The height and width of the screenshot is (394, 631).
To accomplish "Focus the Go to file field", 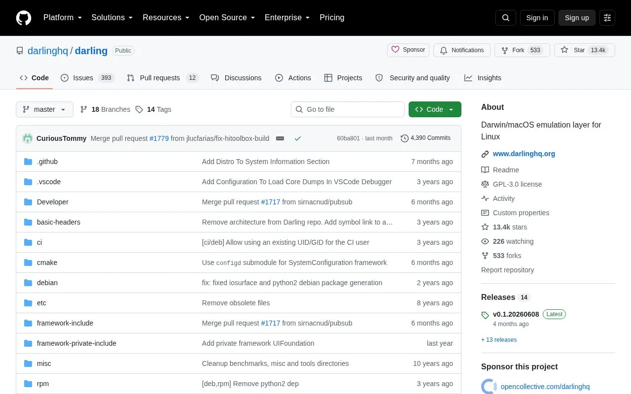I will tap(348, 109).
